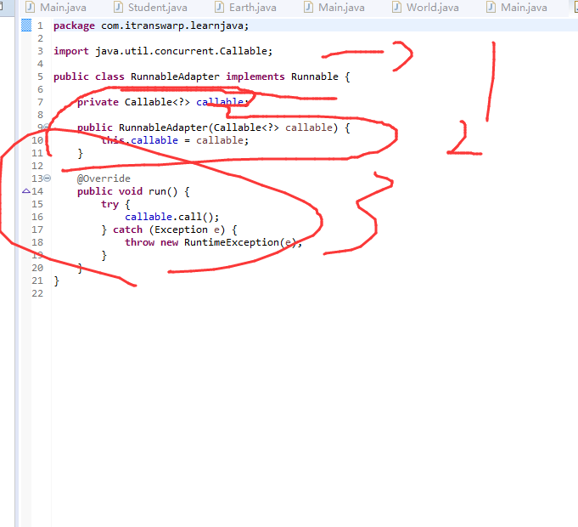Click line number 22 in the ruler
This screenshot has height=527, width=578.
pyautogui.click(x=37, y=293)
